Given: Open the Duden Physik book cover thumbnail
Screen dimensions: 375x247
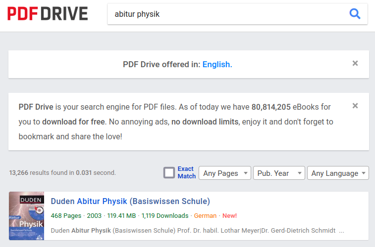Looking at the screenshot, I should pyautogui.click(x=26, y=216).
